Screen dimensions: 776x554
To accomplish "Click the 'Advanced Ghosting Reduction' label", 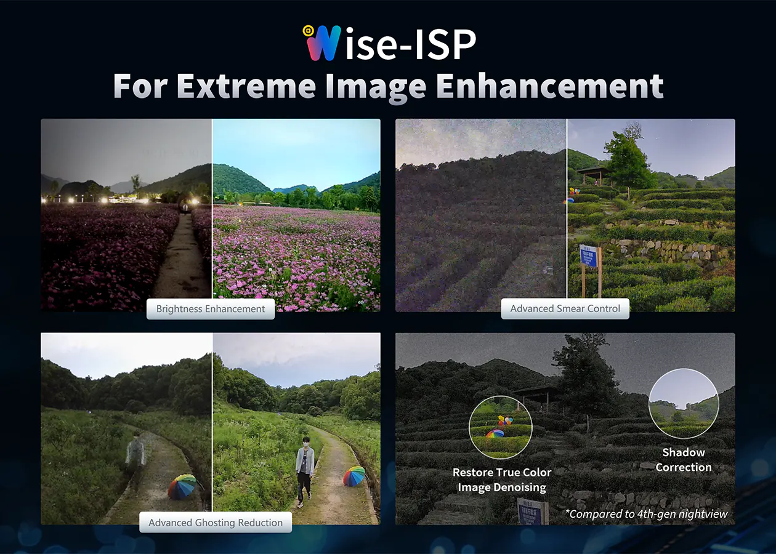I will (x=216, y=523).
